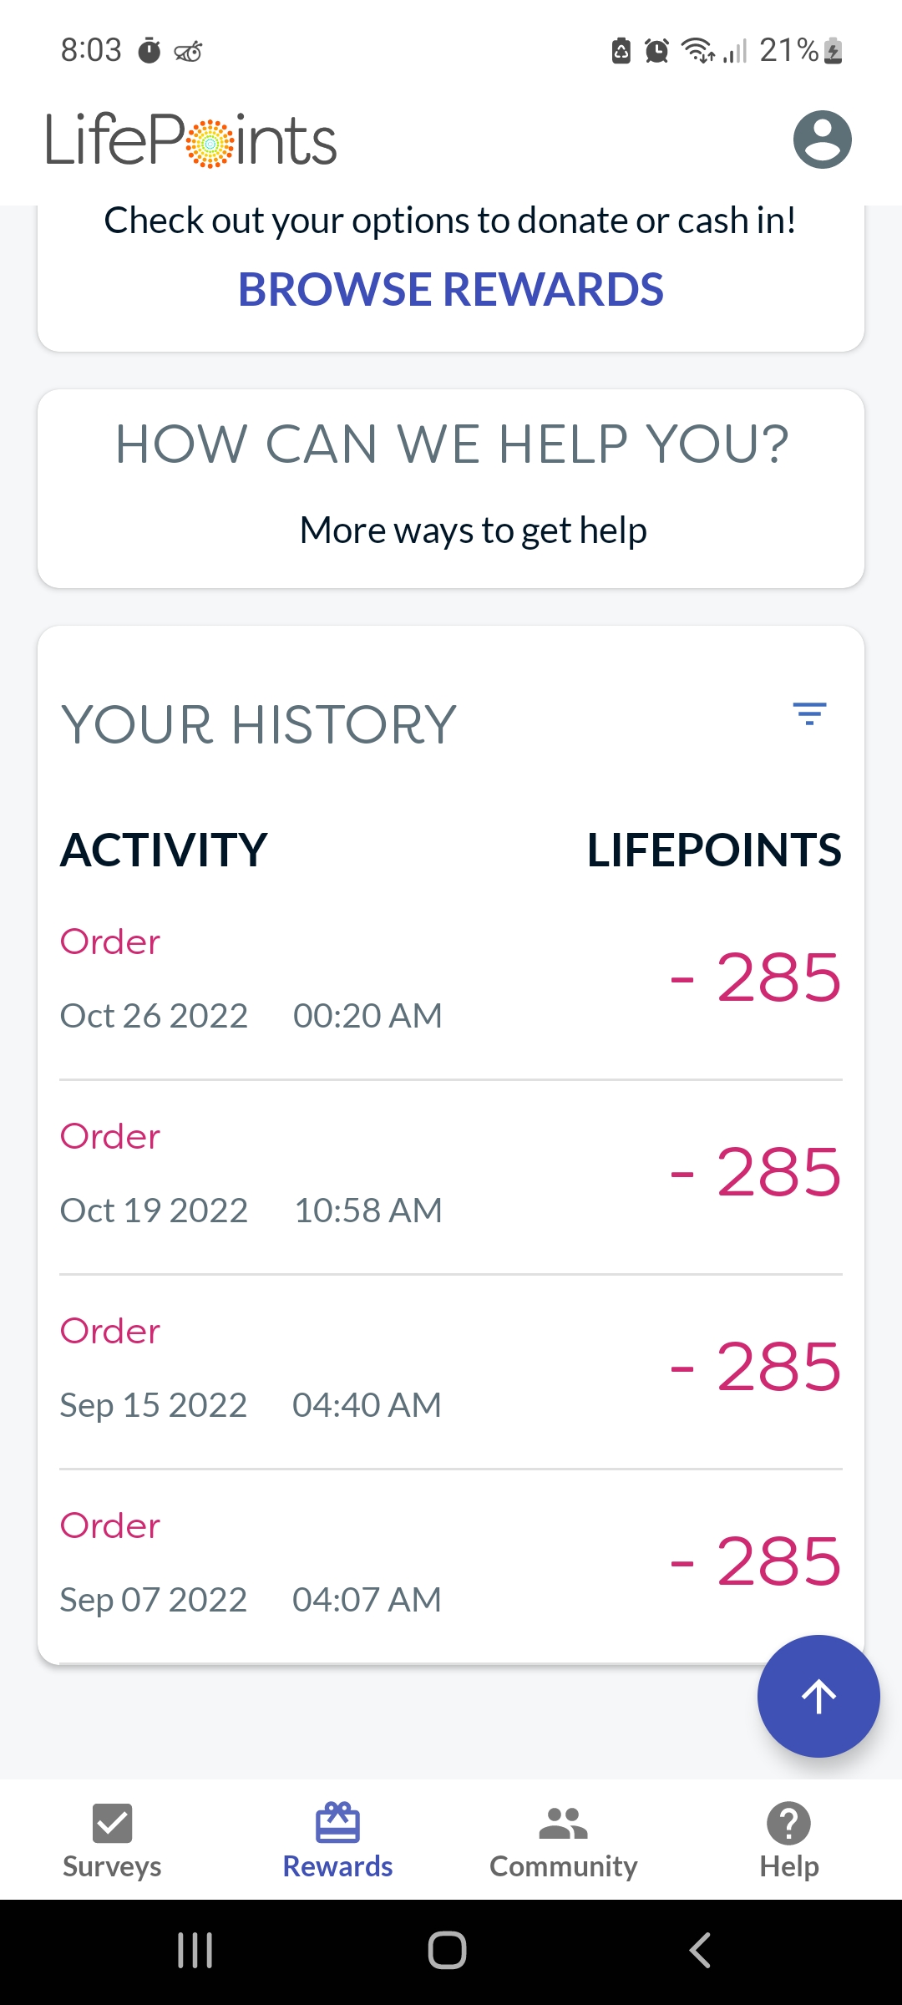
Task: Tap the battery indicator in status bar
Action: coord(833,51)
